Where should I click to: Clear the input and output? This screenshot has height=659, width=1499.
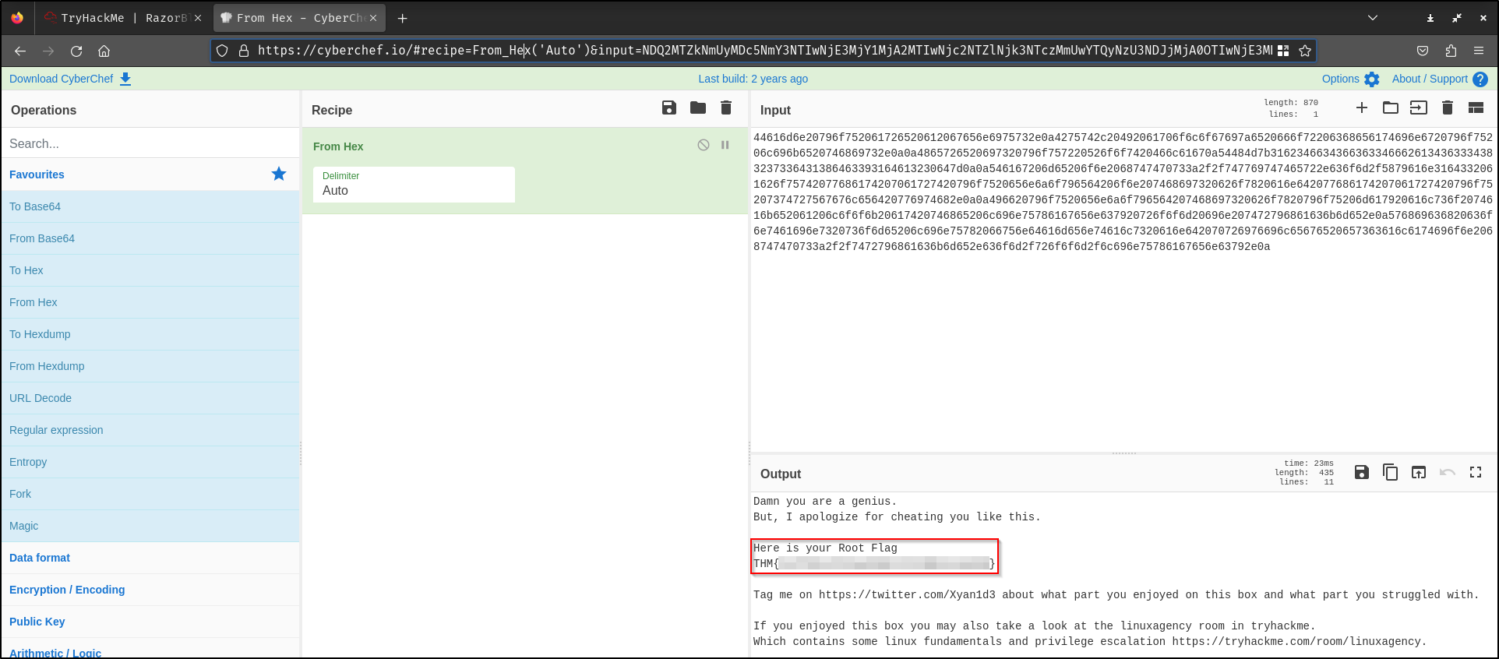coord(1447,108)
